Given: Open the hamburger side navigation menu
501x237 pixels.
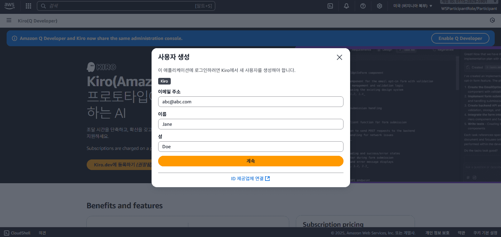Looking at the screenshot, I should pyautogui.click(x=9, y=21).
